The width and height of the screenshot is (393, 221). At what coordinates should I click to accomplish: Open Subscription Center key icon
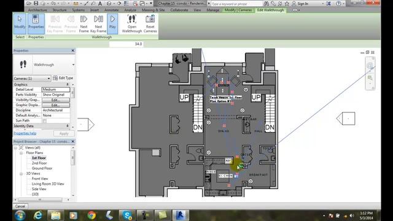273,4
